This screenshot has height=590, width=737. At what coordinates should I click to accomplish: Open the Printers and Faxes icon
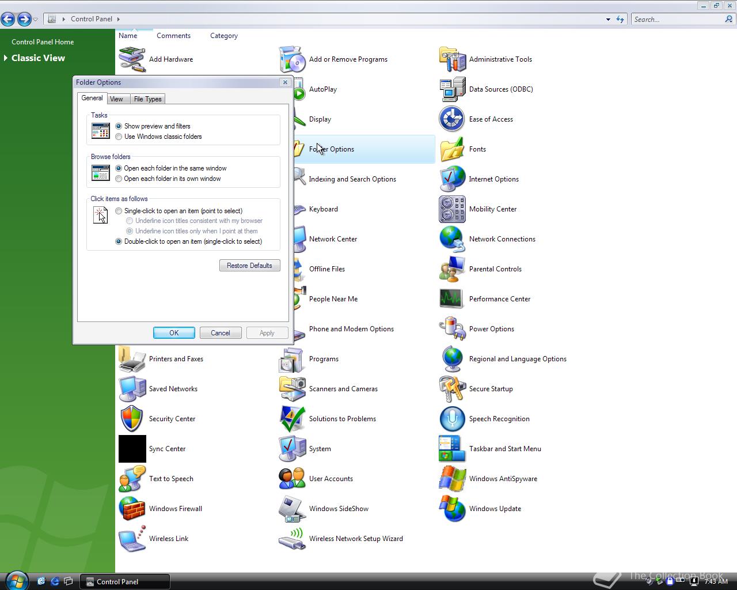132,359
